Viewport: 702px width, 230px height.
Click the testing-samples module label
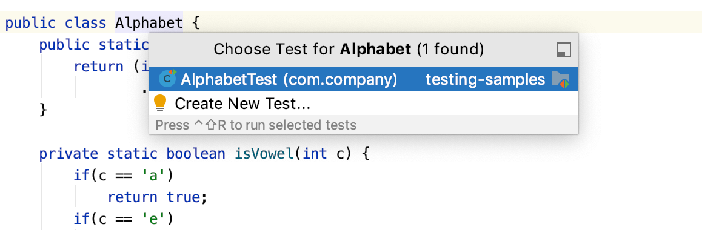485,79
